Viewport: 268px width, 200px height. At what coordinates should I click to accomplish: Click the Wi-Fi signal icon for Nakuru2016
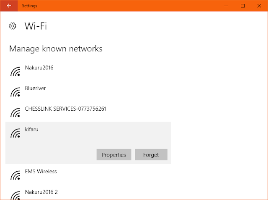pos(15,71)
